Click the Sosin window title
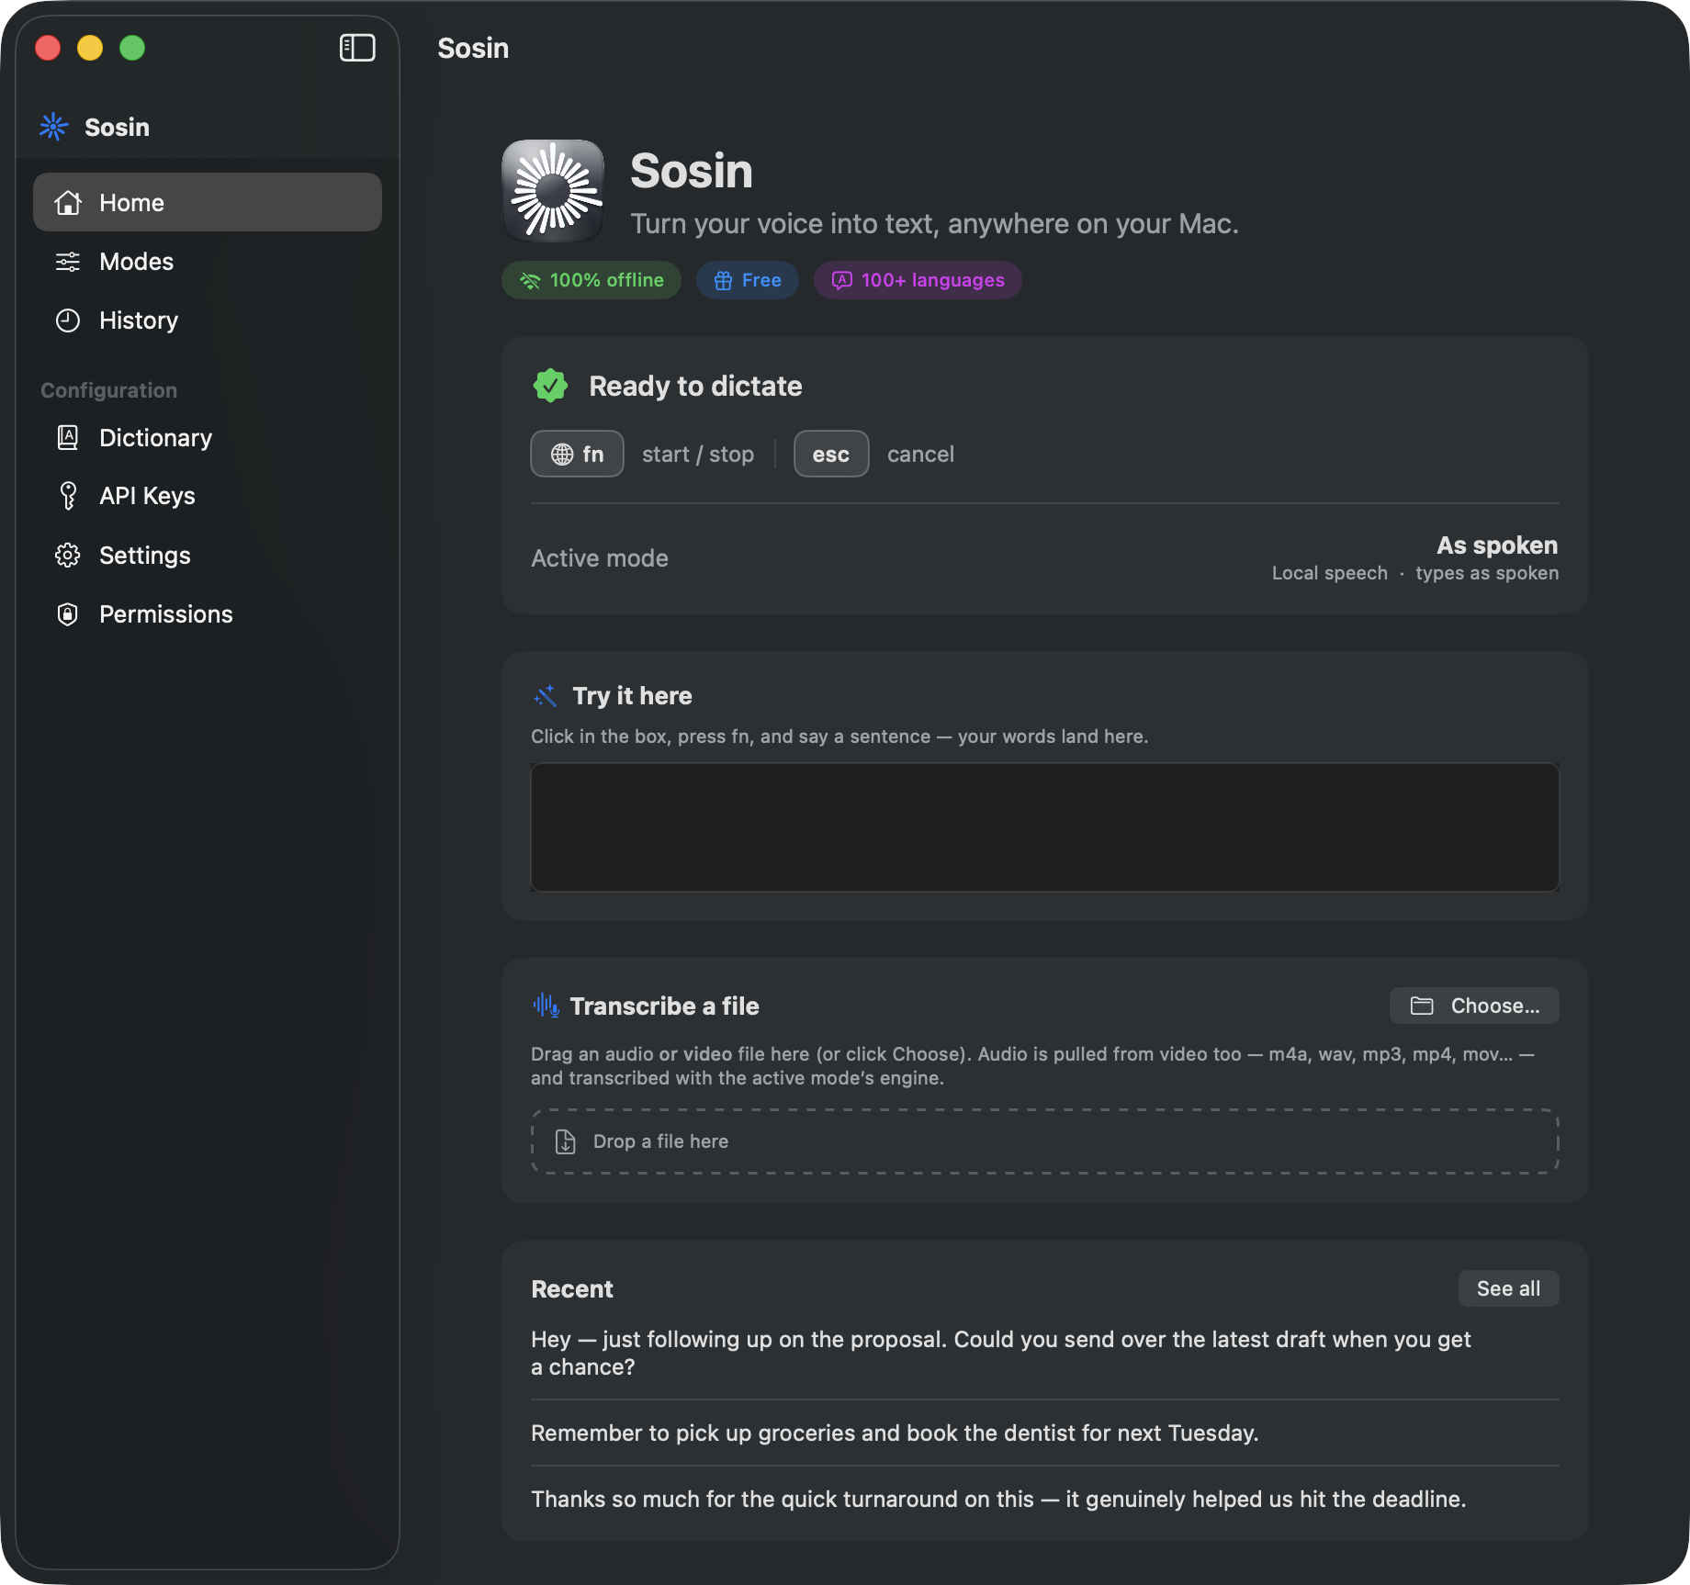The image size is (1690, 1585). point(473,48)
